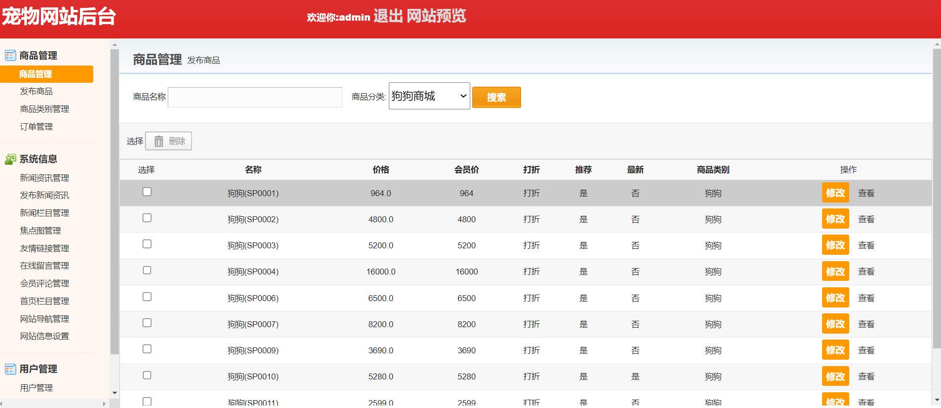View 狗狗(SP0002) via 查看 link
Screen dimensions: 941x408
(x=866, y=219)
